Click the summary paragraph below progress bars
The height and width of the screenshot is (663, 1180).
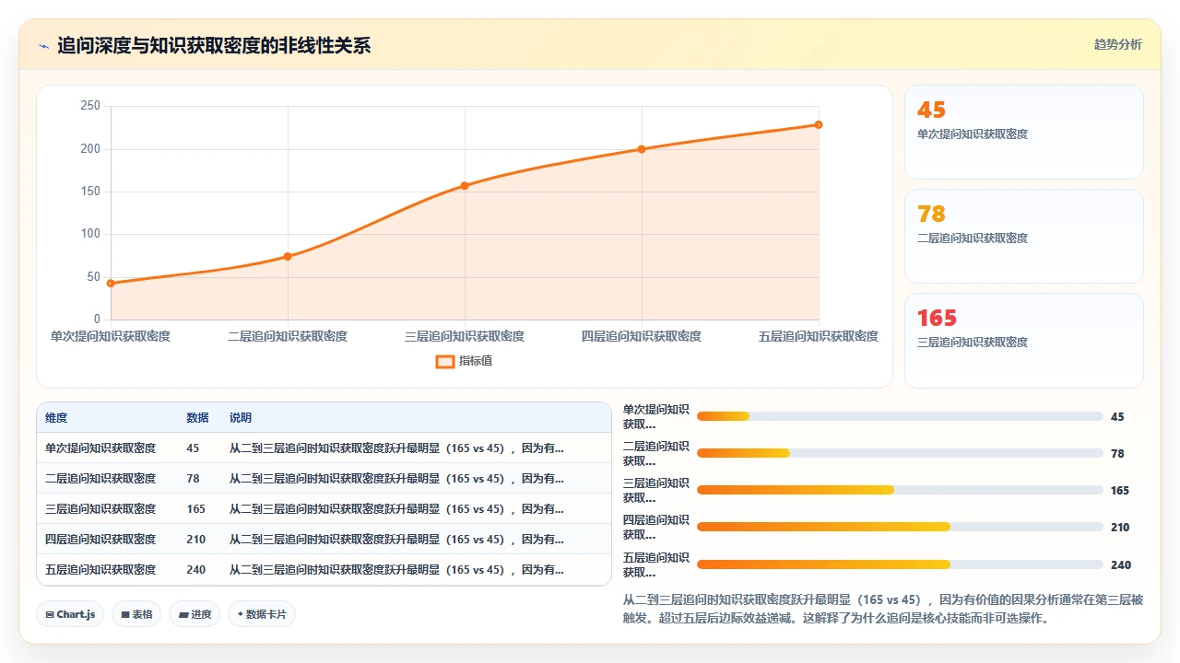[x=883, y=609]
